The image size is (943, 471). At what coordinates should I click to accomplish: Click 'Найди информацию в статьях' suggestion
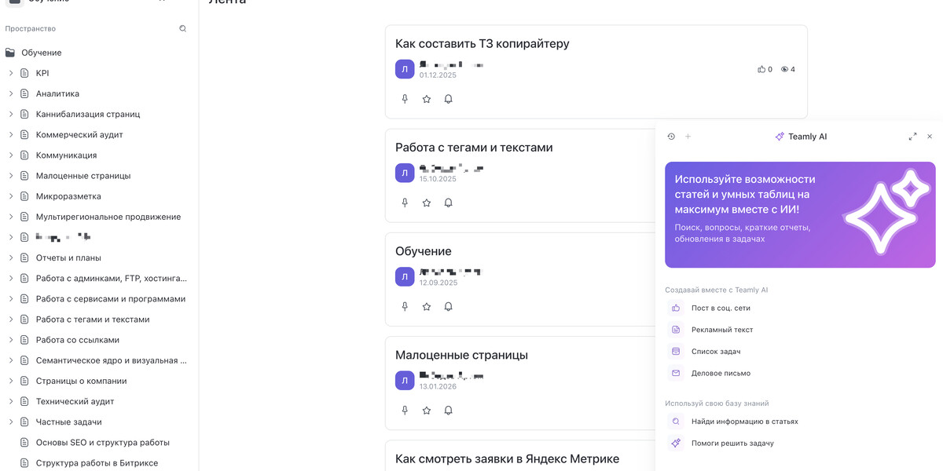tap(744, 422)
